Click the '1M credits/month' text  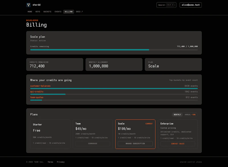pyautogui.click(x=127, y=134)
